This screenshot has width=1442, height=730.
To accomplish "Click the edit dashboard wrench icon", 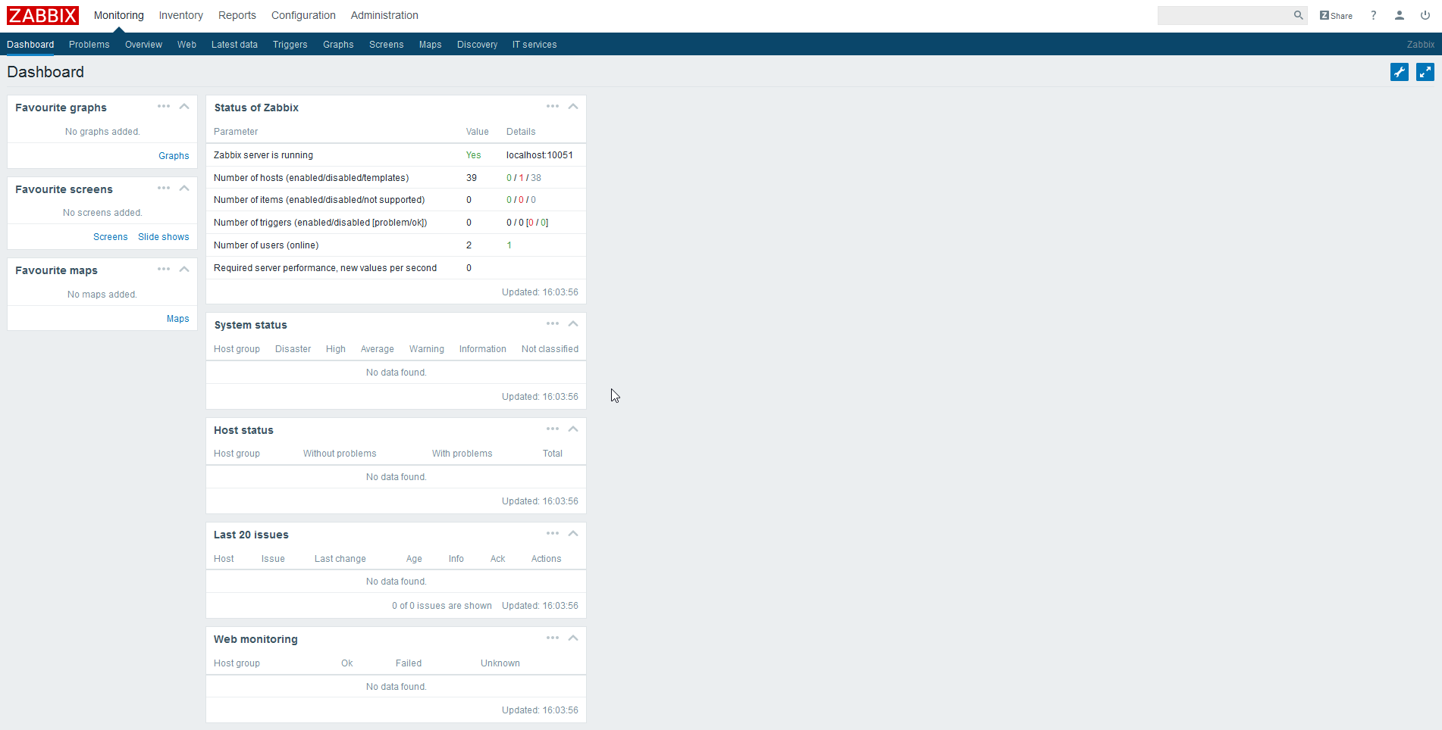I will [x=1400, y=72].
